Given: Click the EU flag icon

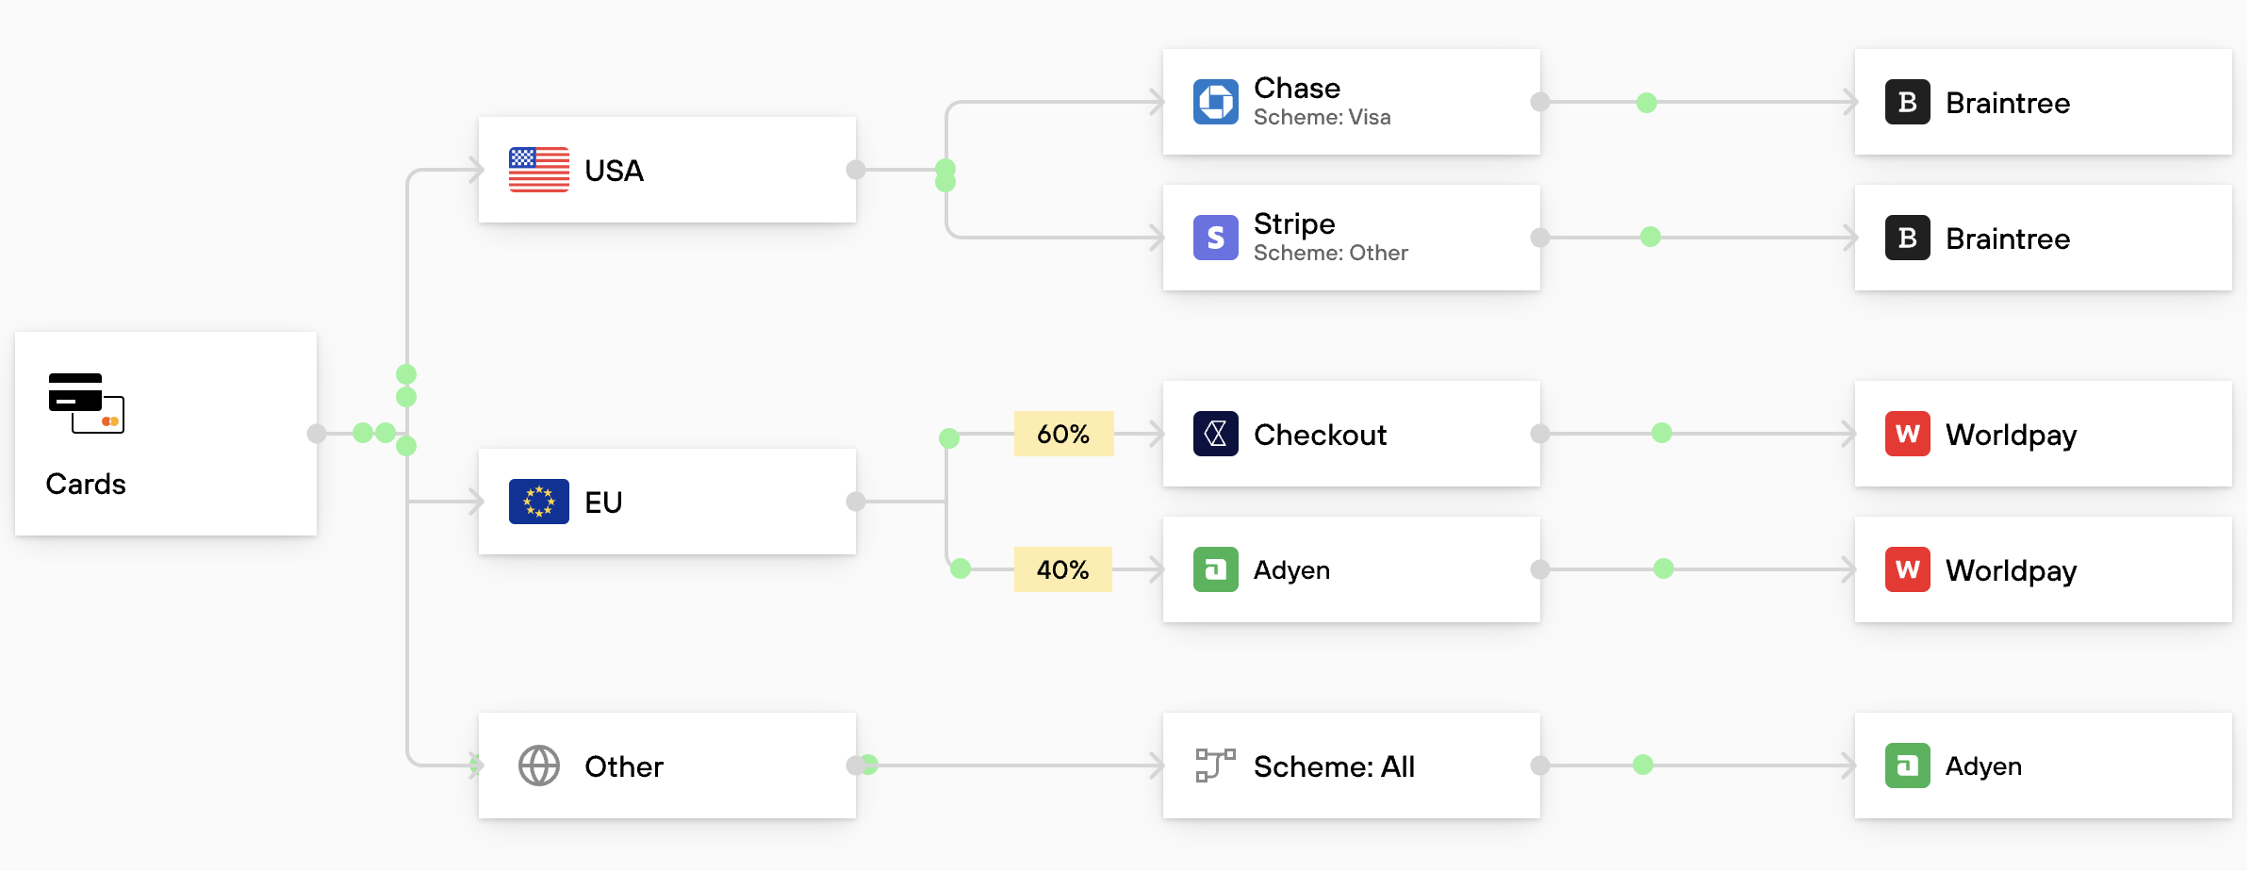Looking at the screenshot, I should 538,502.
